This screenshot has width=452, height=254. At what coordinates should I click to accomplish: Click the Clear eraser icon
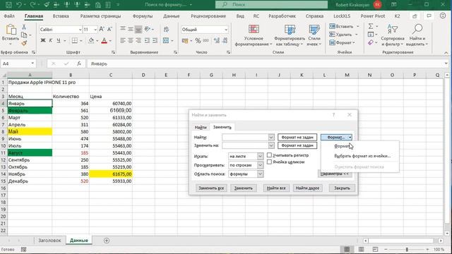(x=371, y=42)
